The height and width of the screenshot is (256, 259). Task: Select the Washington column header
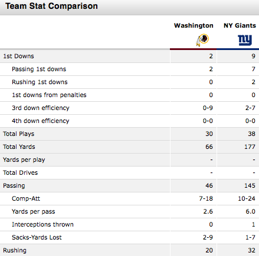pyautogui.click(x=194, y=25)
